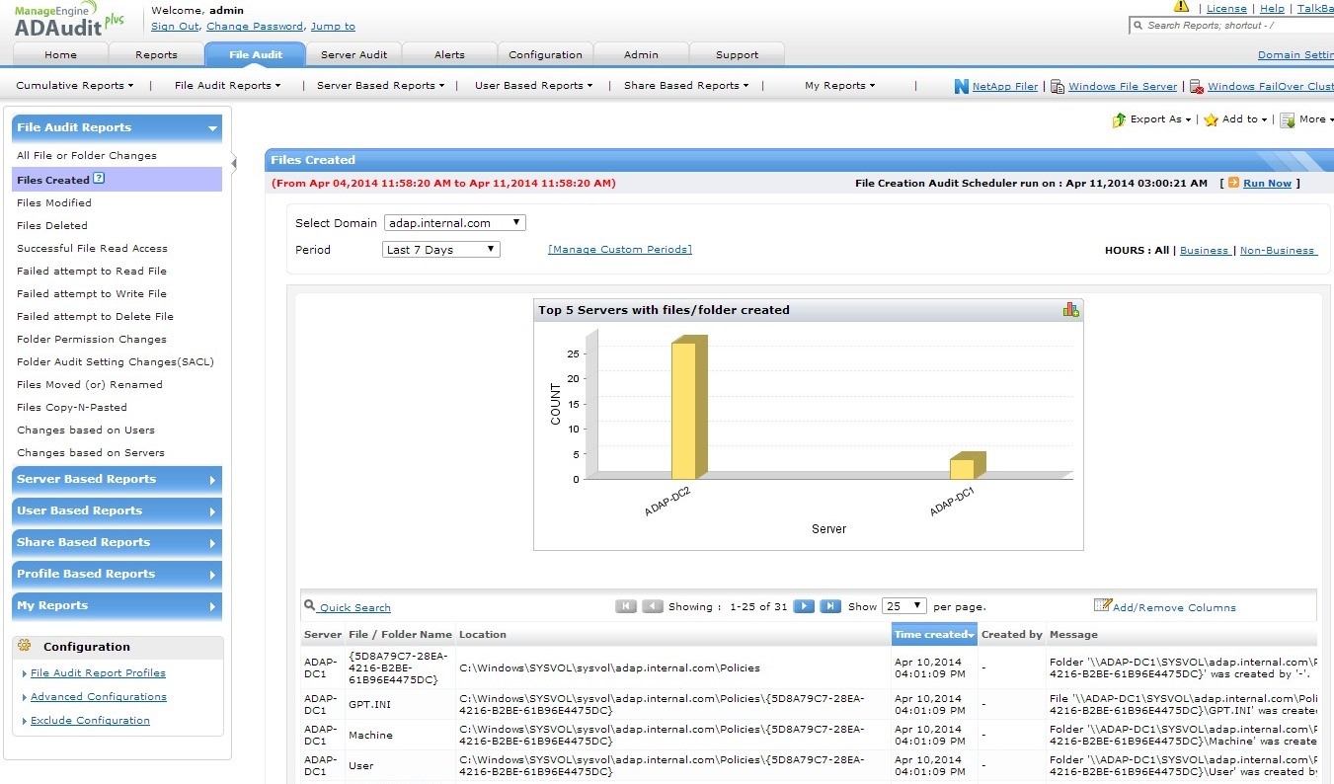1334x784 pixels.
Task: Go to the previous page of results
Action: point(653,606)
